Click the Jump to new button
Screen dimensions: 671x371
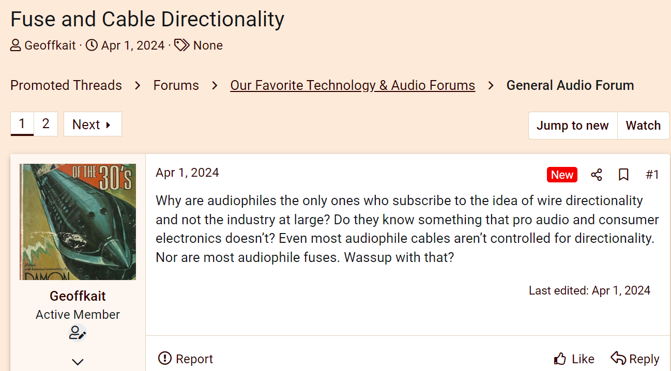click(x=572, y=126)
